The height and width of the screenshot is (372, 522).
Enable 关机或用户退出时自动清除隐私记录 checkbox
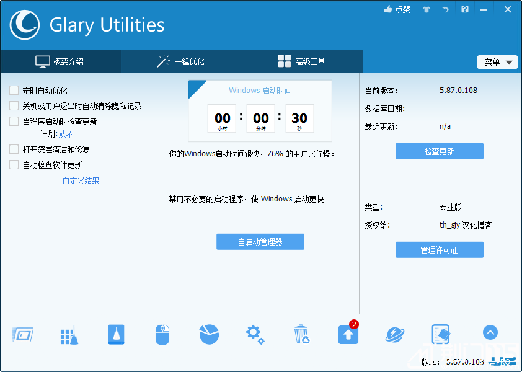tap(14, 106)
